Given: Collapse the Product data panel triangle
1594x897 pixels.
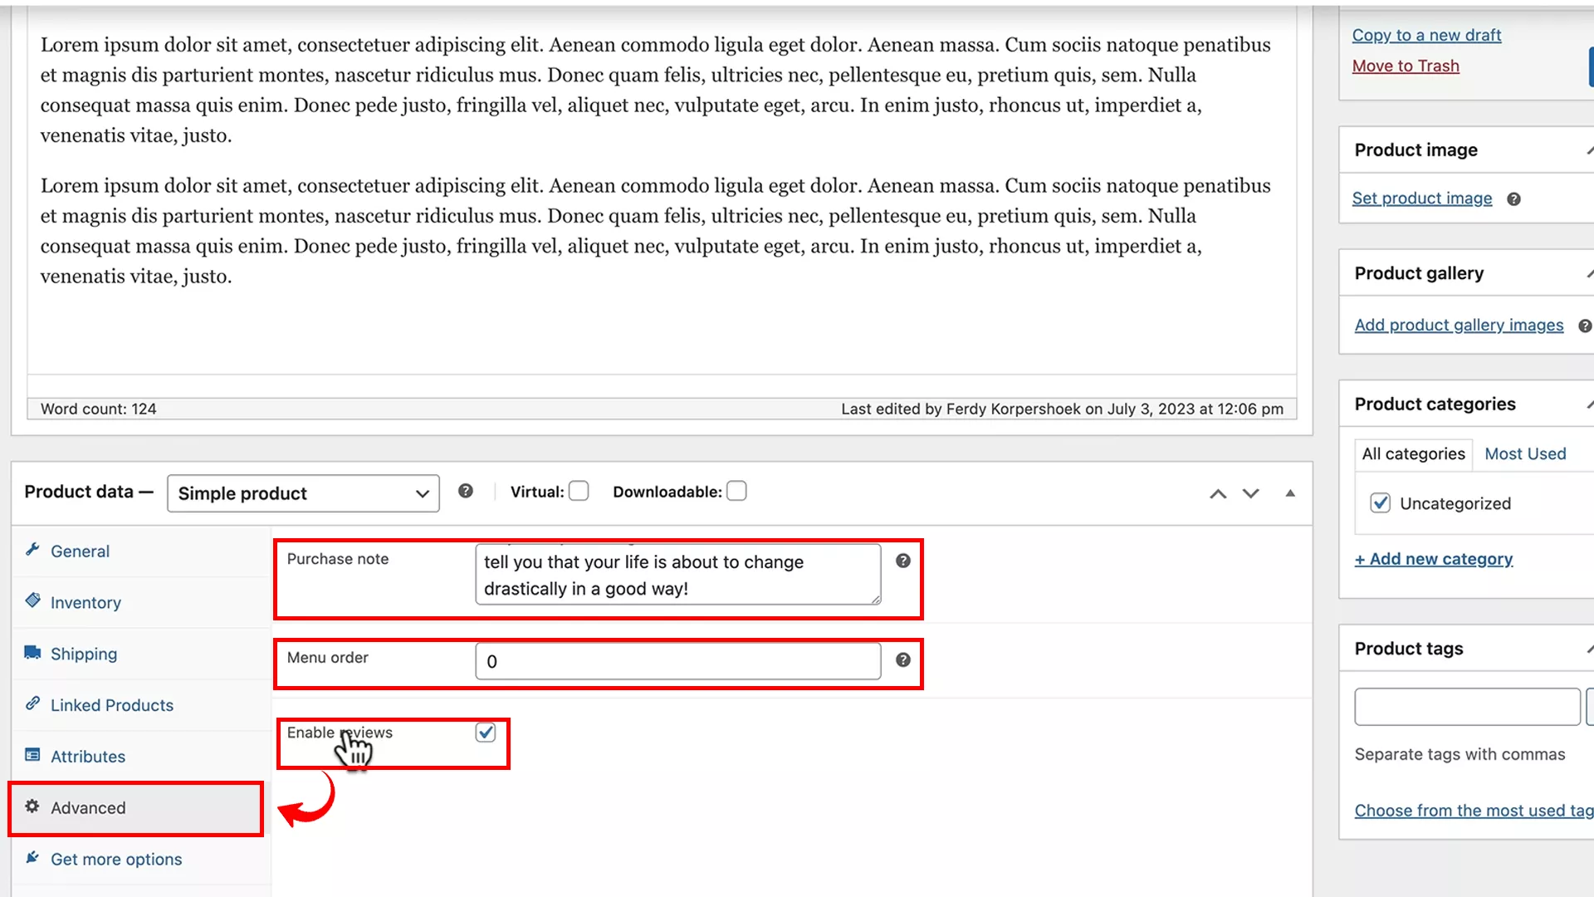Looking at the screenshot, I should pos(1290,494).
